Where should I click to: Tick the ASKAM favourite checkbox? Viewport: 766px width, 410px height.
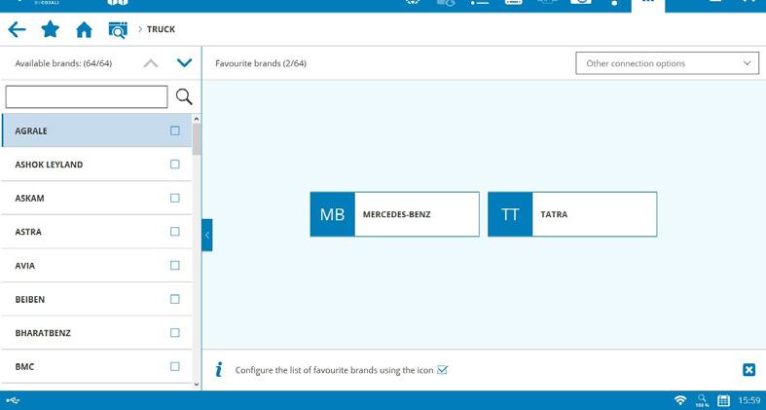pyautogui.click(x=175, y=198)
